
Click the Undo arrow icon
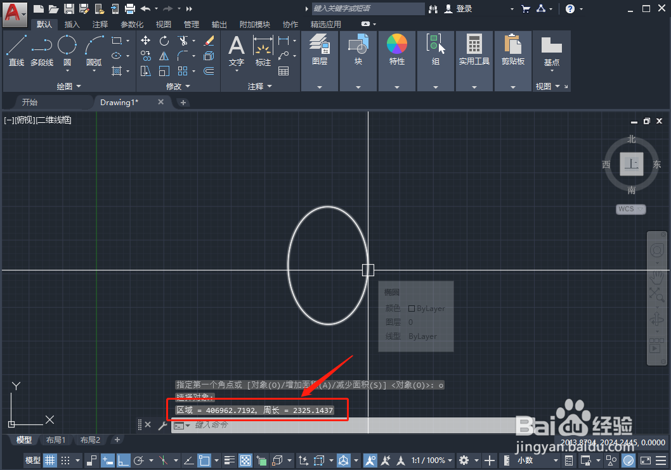[x=145, y=8]
